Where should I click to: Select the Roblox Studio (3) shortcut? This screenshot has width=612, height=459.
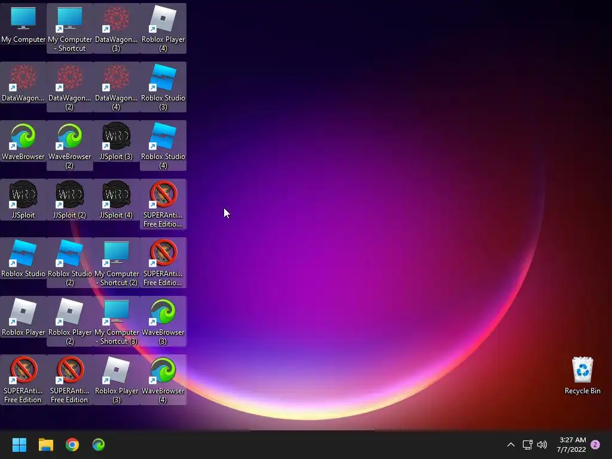(x=163, y=87)
